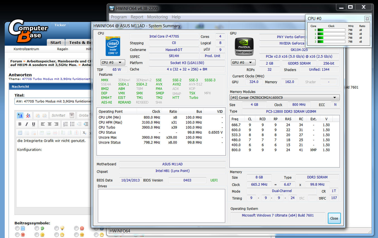Select the document post symbol radio button
378x238 pixels.
pyautogui.click(x=17, y=228)
